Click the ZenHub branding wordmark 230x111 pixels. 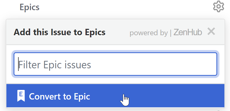point(188,32)
